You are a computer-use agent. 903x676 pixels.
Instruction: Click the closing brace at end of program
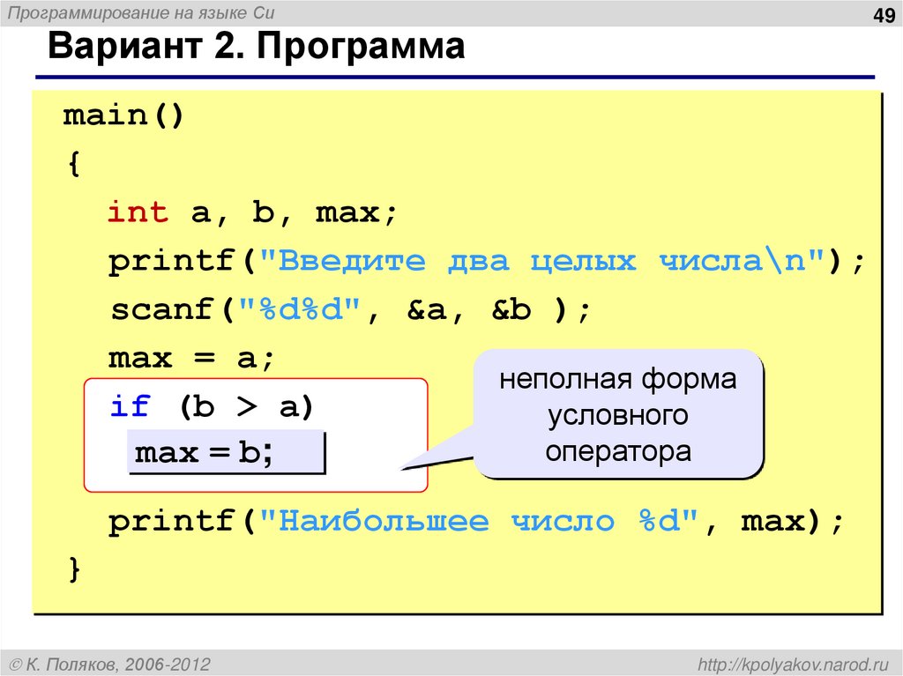[x=74, y=569]
